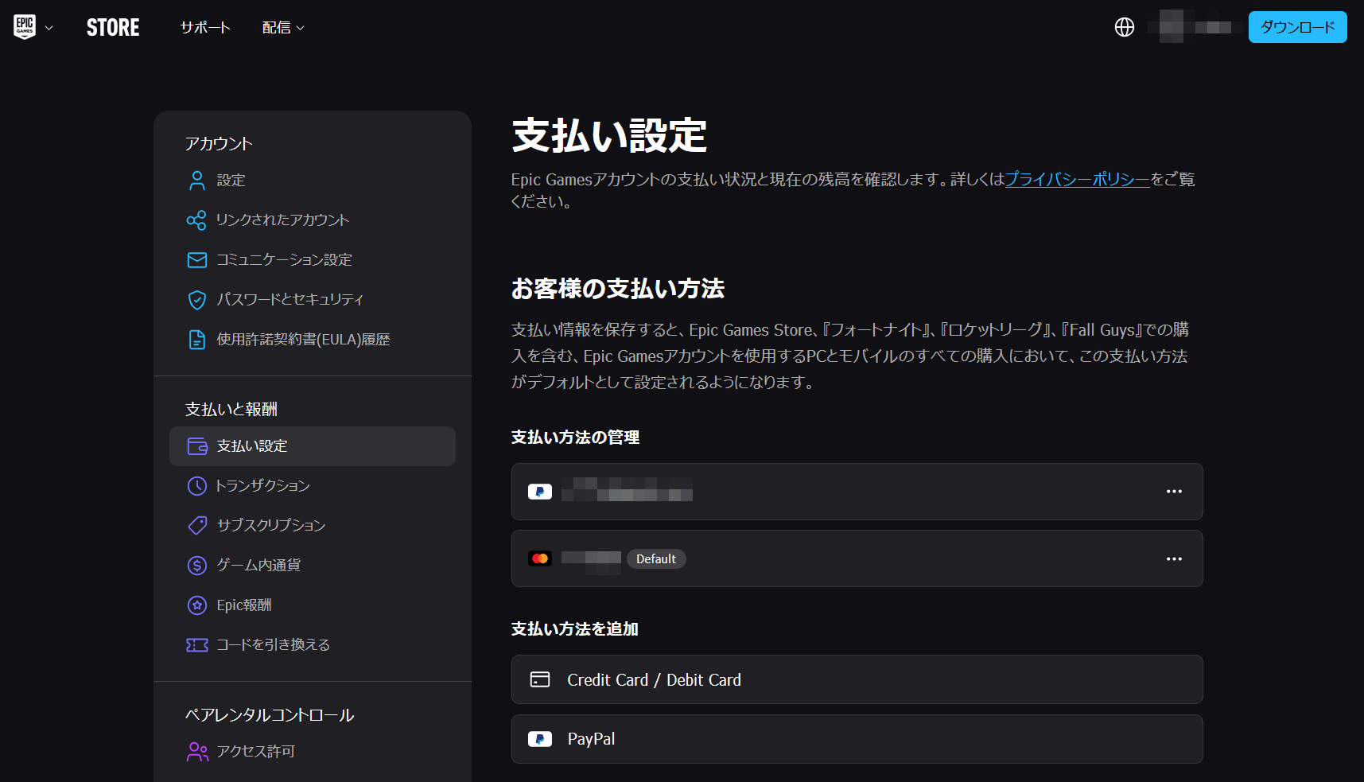Open the language globe icon
Image resolution: width=1364 pixels, height=782 pixels.
[1124, 27]
